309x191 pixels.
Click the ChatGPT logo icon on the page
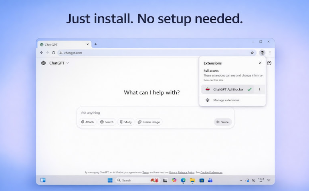click(x=43, y=63)
